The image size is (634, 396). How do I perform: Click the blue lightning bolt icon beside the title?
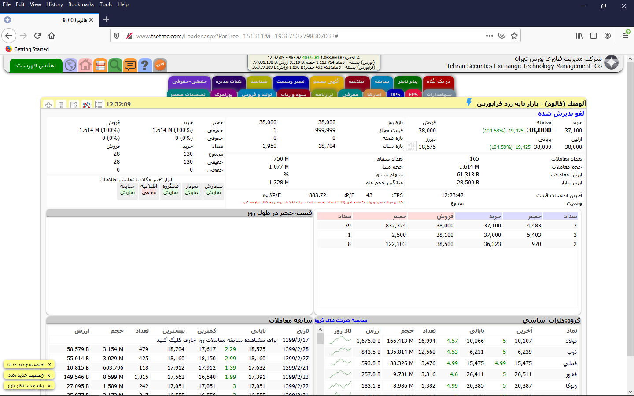[469, 102]
